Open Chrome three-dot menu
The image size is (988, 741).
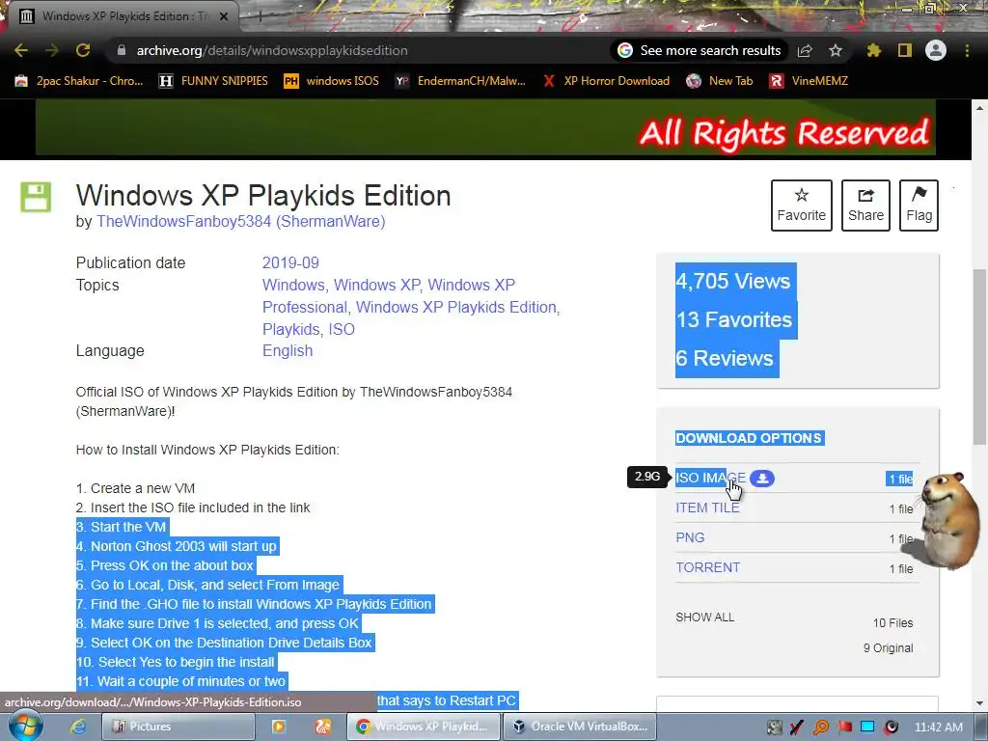[967, 50]
